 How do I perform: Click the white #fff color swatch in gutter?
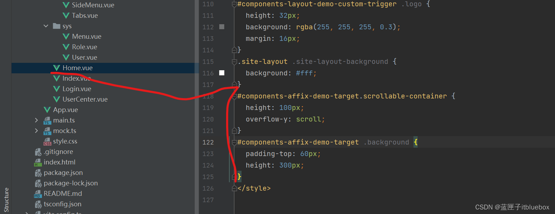click(x=222, y=73)
